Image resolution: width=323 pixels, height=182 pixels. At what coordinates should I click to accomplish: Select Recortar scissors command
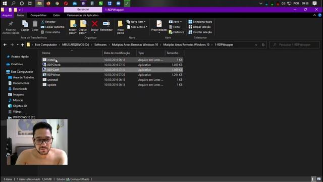click(48, 22)
